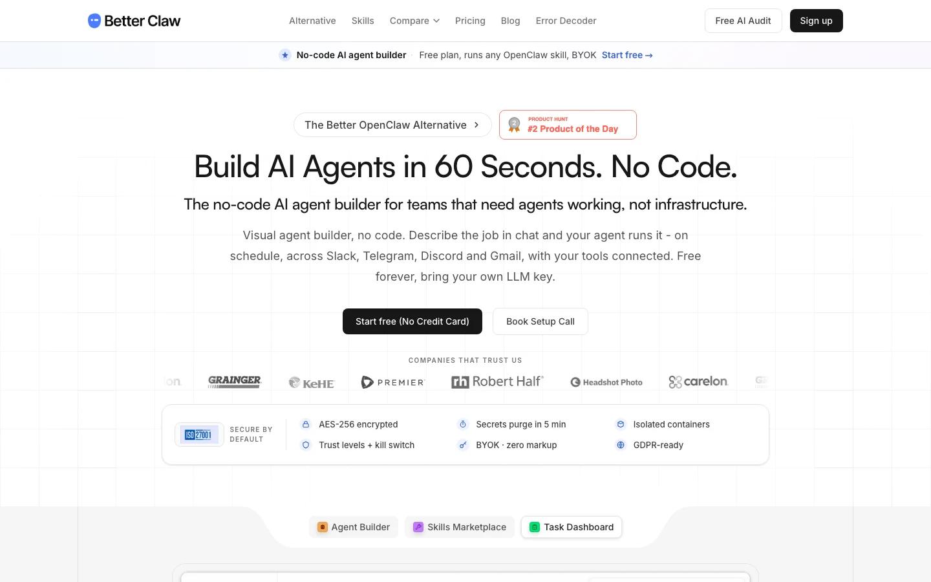
Task: Switch to the Agent Builder tab
Action: tap(354, 527)
